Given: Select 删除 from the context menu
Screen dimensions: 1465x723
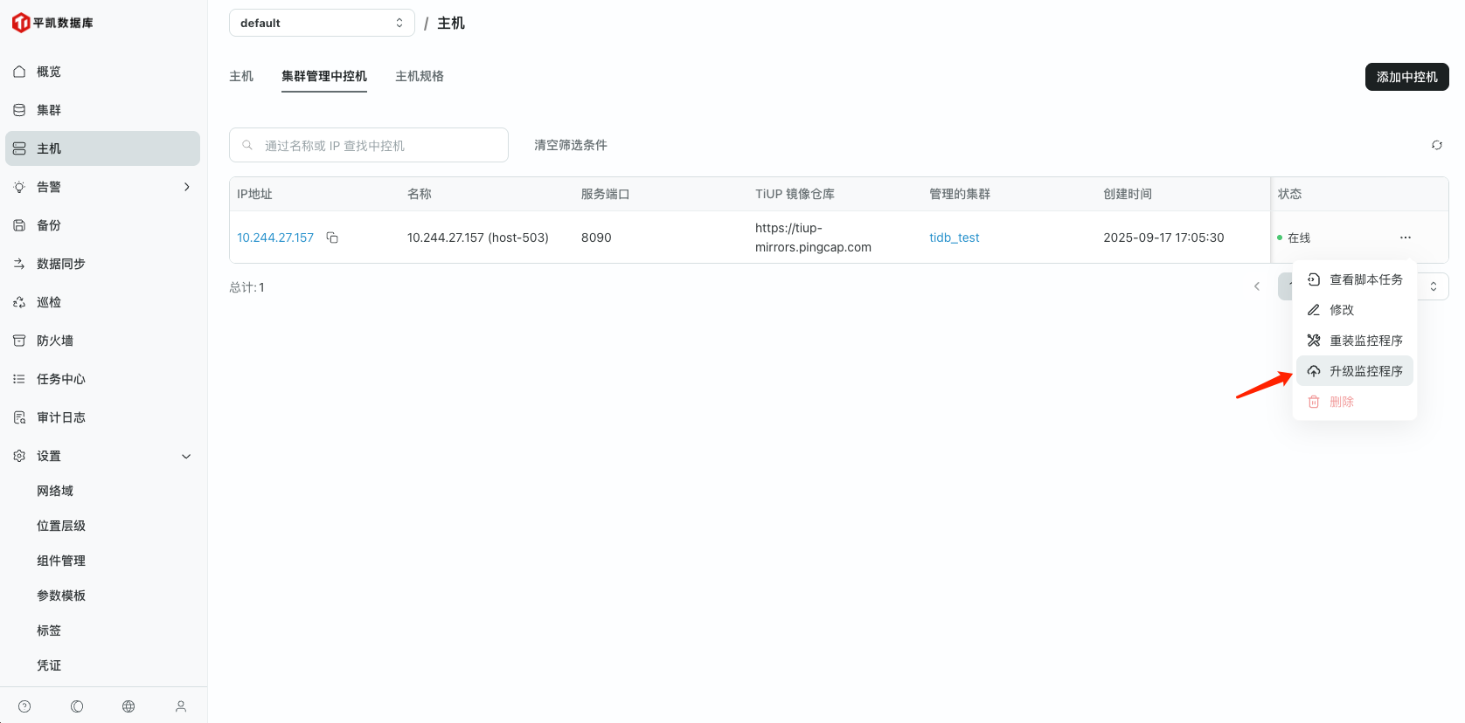Looking at the screenshot, I should click(x=1341, y=402).
